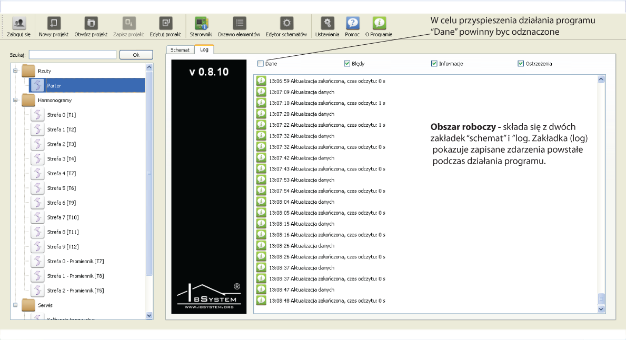Open Drzewo elementów element tree
Screen dimensions: 626x340
pyautogui.click(x=239, y=24)
